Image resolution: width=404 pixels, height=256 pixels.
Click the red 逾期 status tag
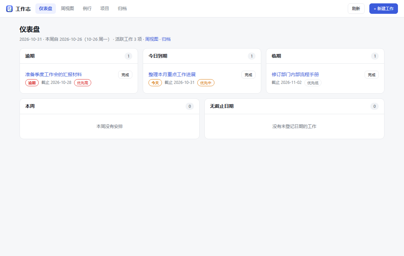point(32,83)
